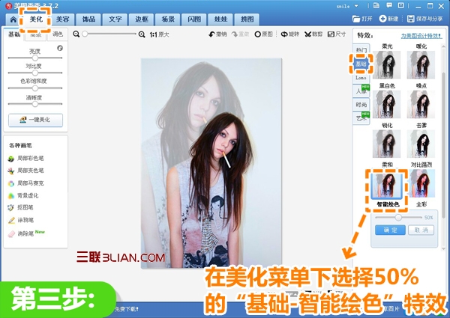Click the chat bubble title bar icon

(x=389, y=5)
